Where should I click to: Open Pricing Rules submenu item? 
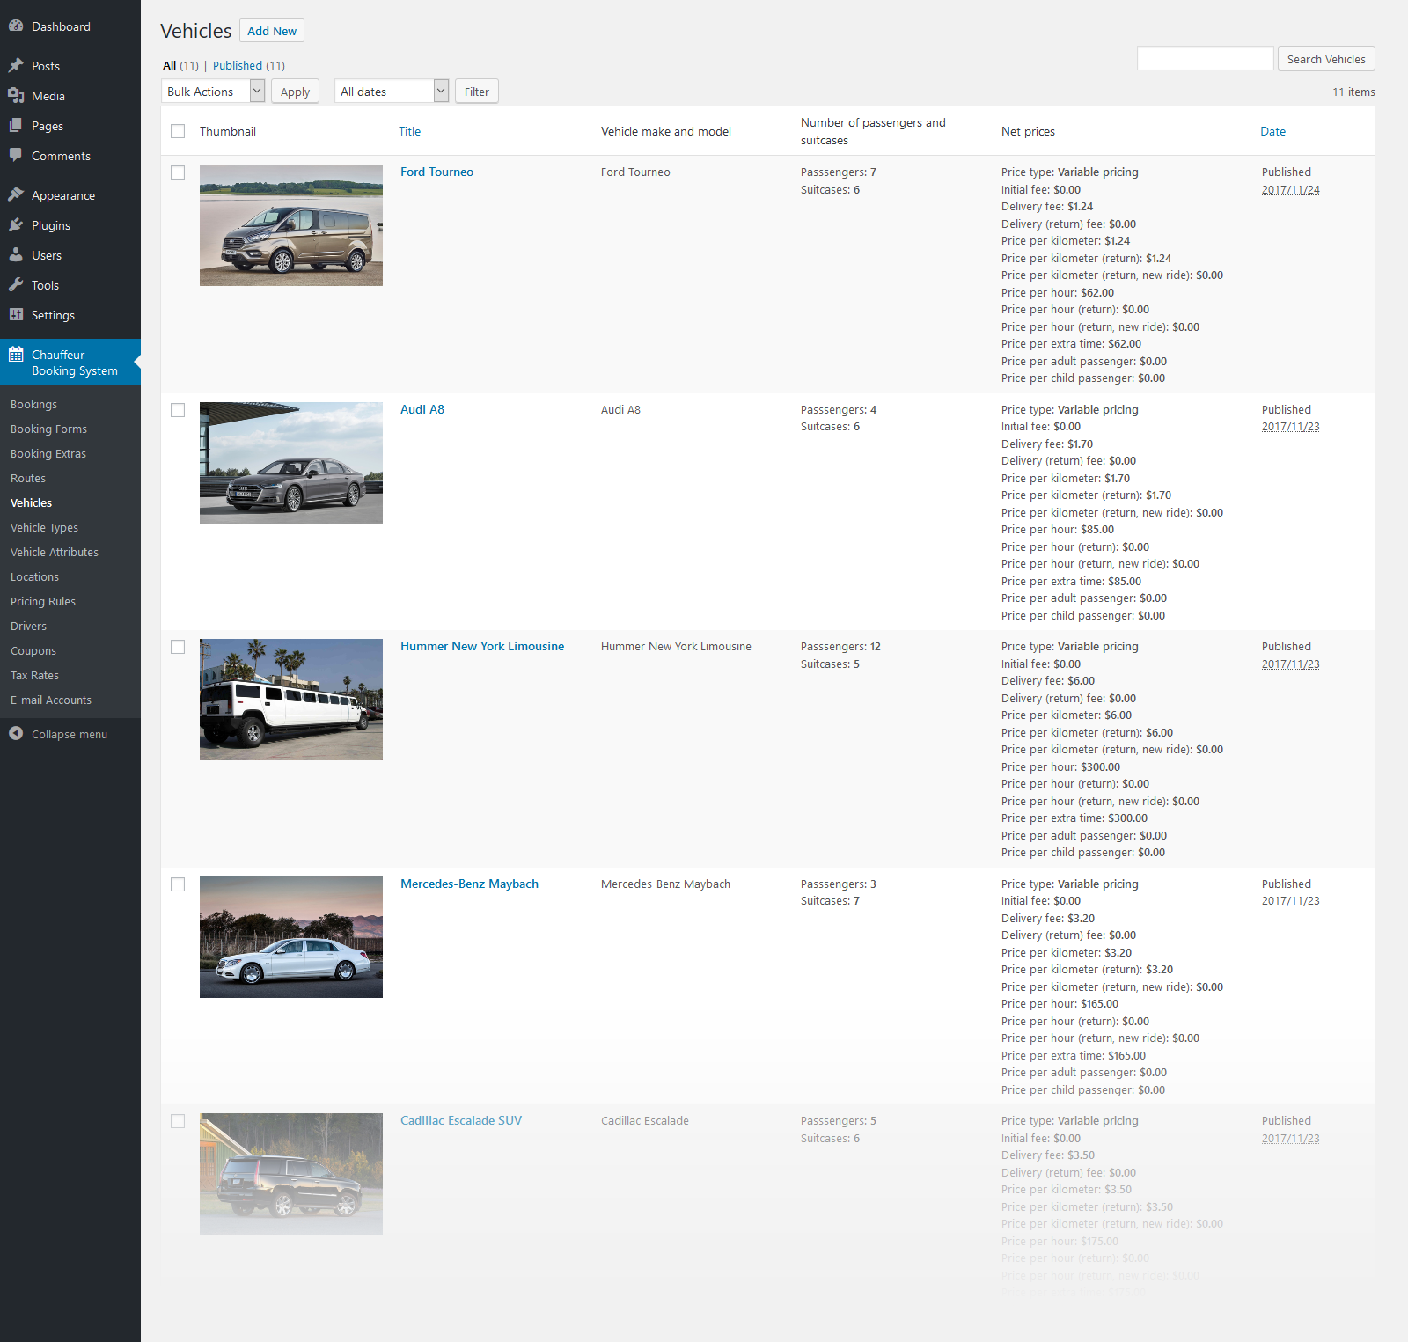(43, 602)
